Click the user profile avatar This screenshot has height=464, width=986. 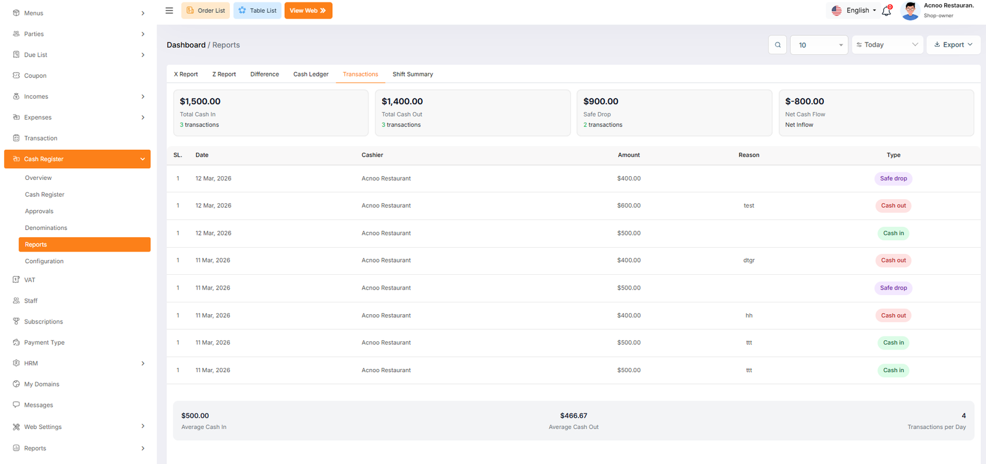pos(910,10)
